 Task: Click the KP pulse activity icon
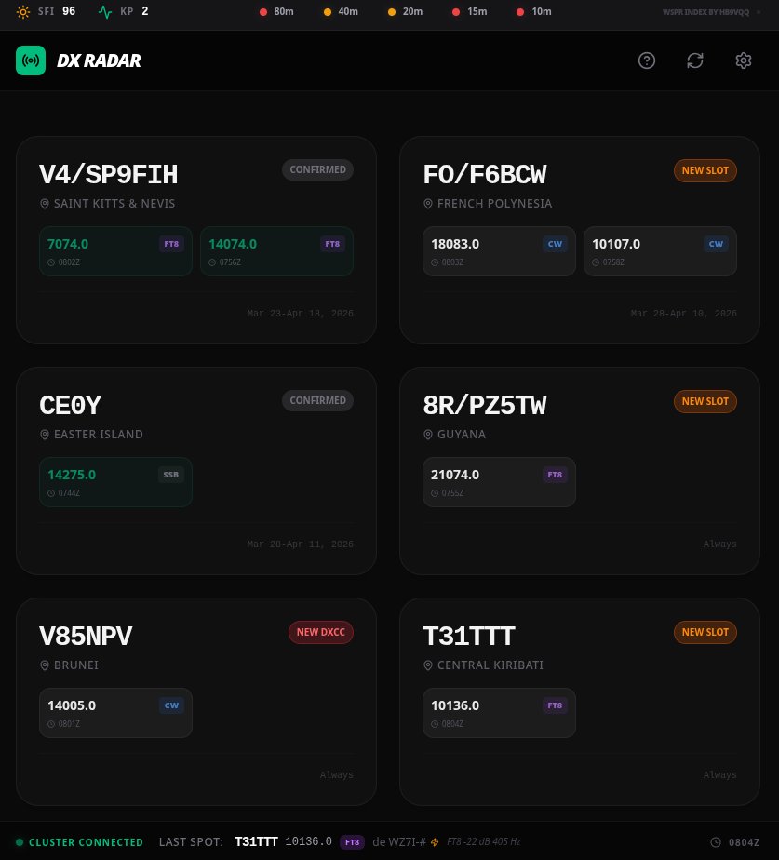(105, 11)
